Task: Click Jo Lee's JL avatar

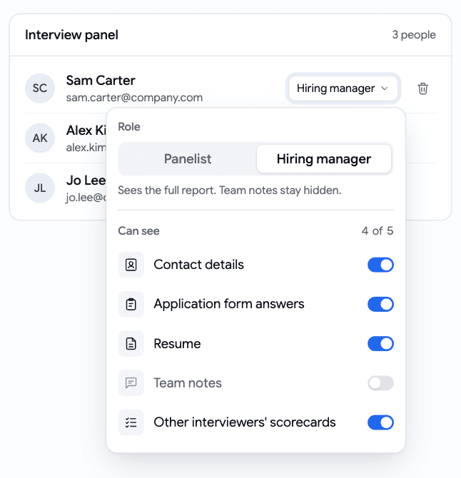Action: [x=40, y=188]
